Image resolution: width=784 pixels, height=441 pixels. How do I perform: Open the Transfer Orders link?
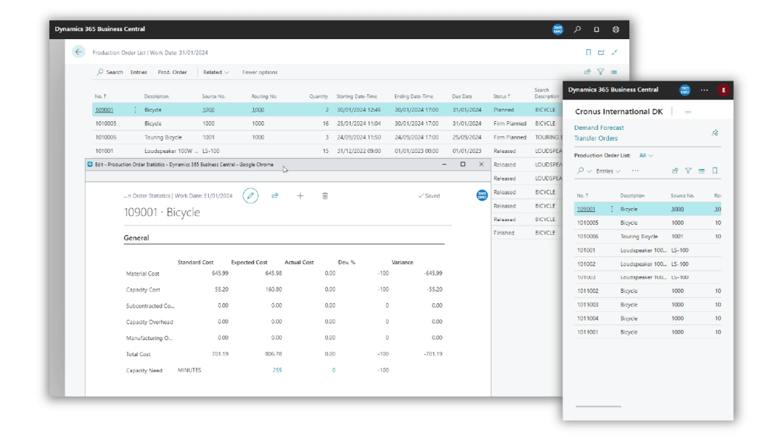click(x=596, y=138)
